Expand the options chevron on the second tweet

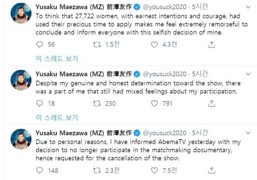coord(248,74)
